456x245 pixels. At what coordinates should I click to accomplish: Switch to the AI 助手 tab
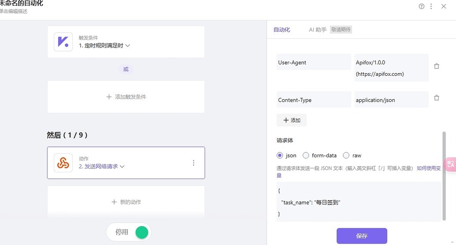318,30
